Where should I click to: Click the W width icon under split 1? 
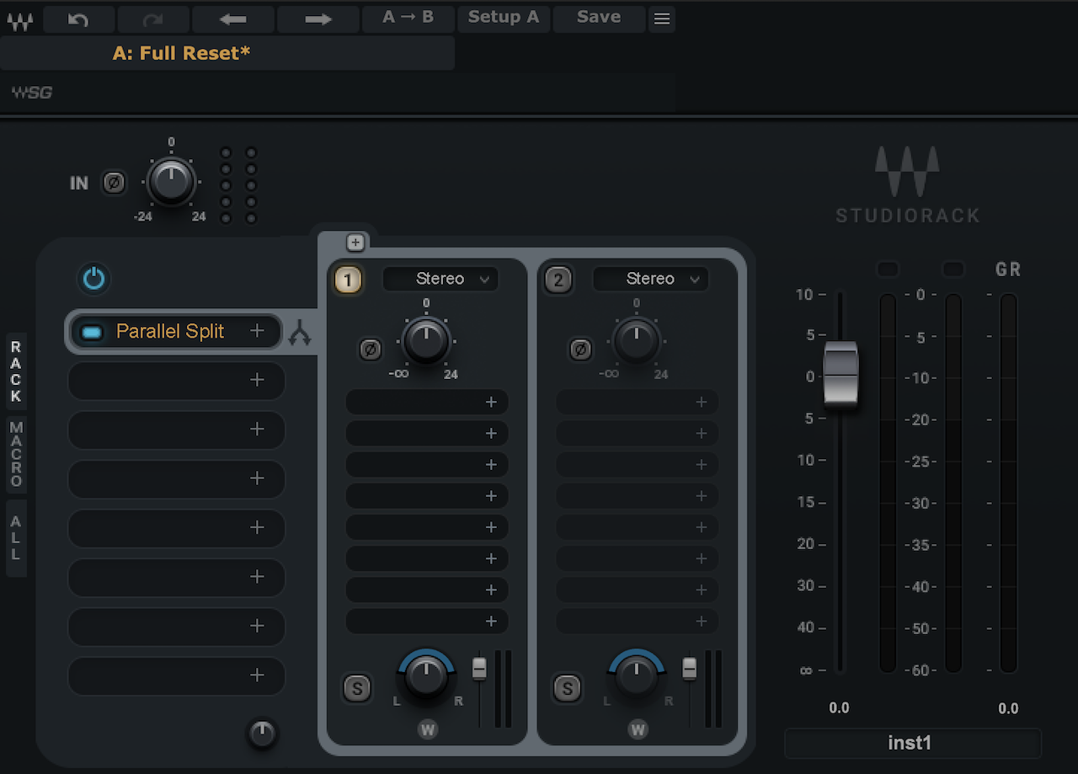[428, 729]
